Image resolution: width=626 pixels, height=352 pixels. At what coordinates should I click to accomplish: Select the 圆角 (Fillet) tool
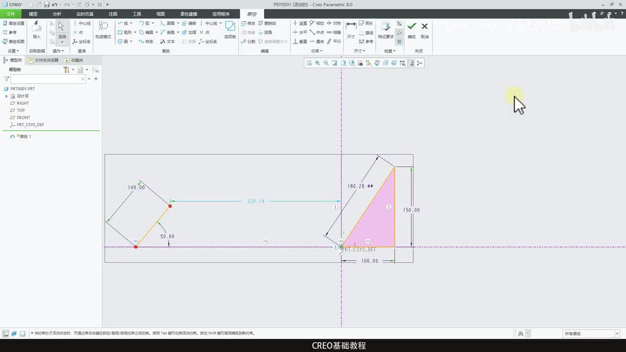[167, 23]
